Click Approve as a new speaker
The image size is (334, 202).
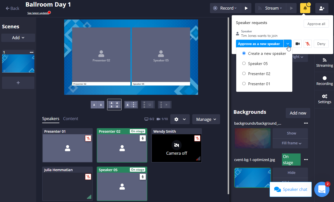click(x=260, y=44)
